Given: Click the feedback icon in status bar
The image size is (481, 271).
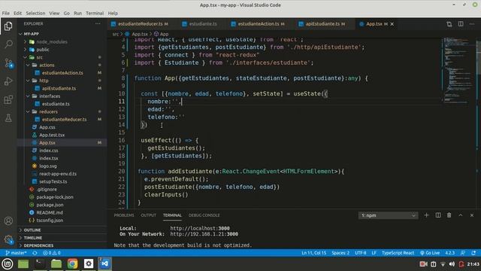Looking at the screenshot, I should (x=463, y=253).
